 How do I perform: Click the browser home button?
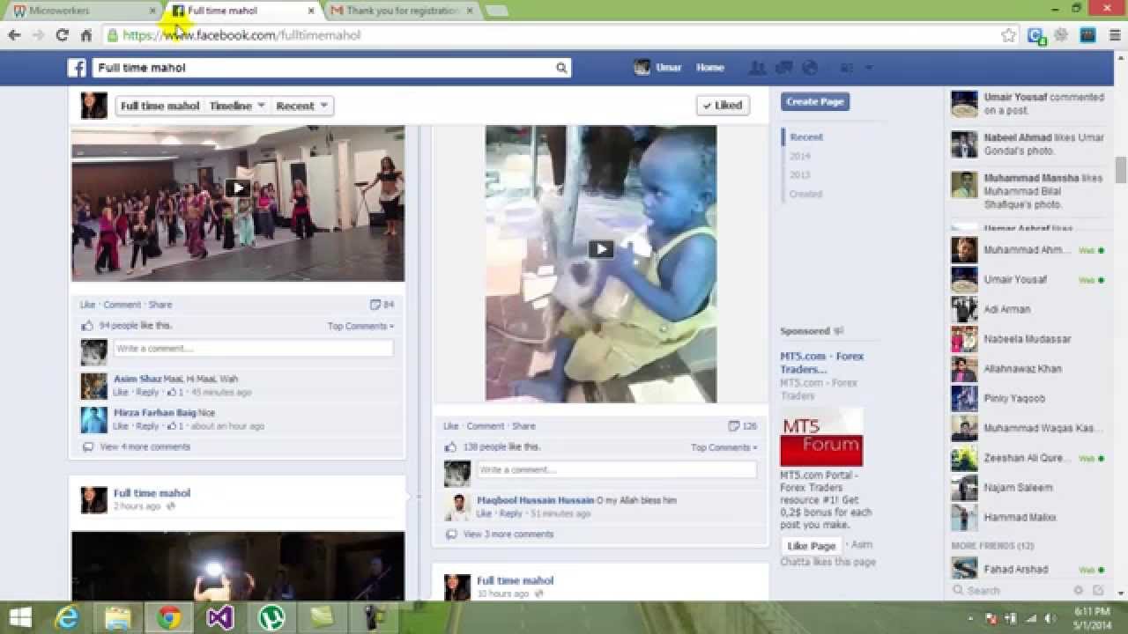click(x=85, y=35)
